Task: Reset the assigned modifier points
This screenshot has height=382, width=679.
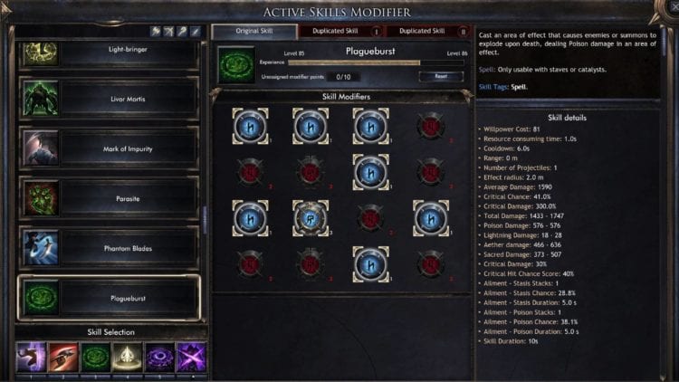Action: point(441,76)
